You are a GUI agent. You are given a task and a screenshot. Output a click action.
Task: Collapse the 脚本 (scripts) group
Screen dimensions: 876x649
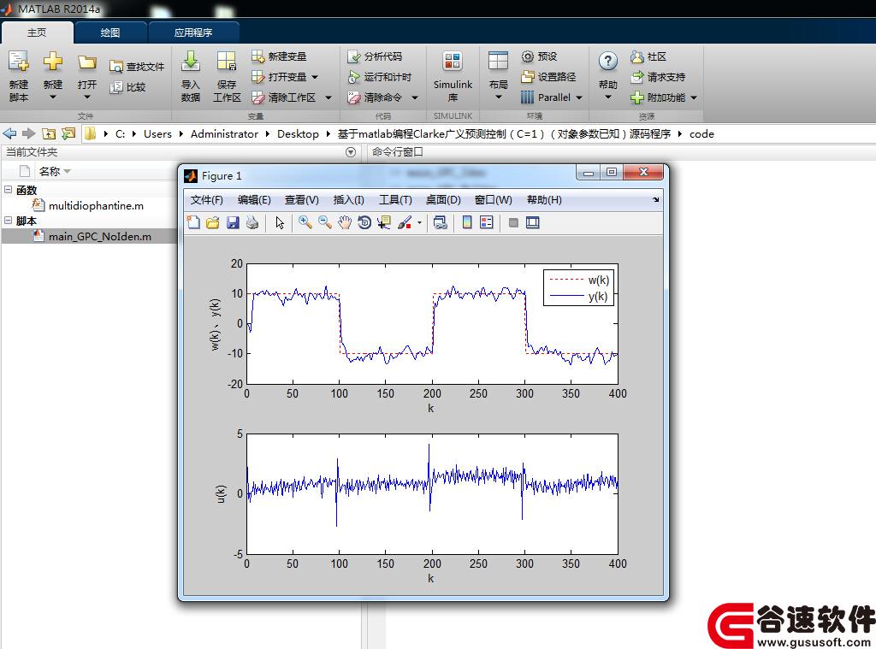coord(8,220)
